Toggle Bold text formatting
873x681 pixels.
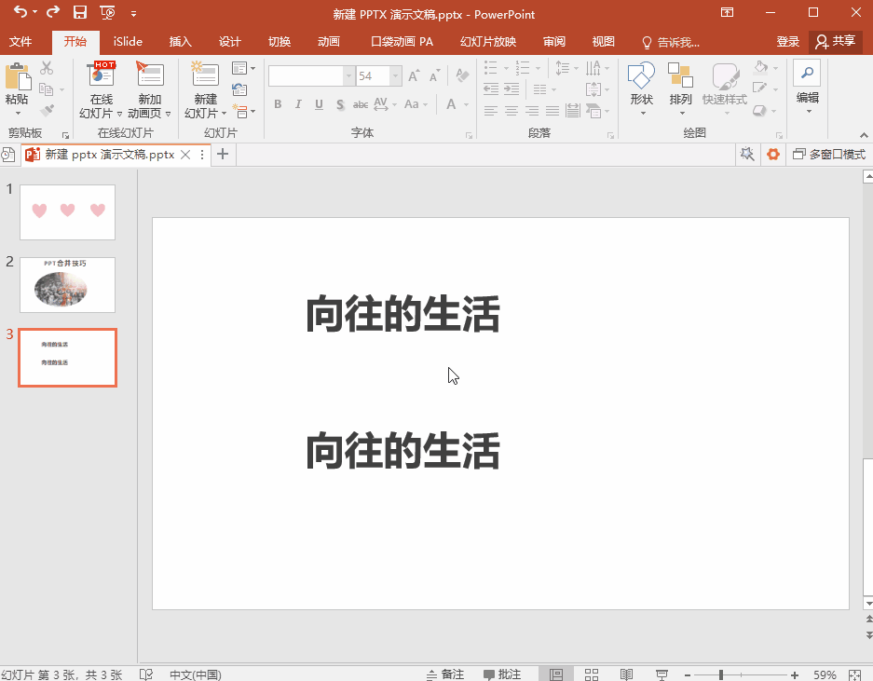(278, 104)
